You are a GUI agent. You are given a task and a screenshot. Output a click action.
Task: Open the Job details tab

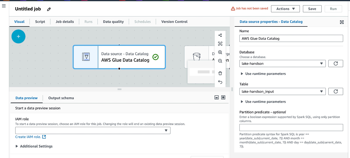click(x=65, y=22)
